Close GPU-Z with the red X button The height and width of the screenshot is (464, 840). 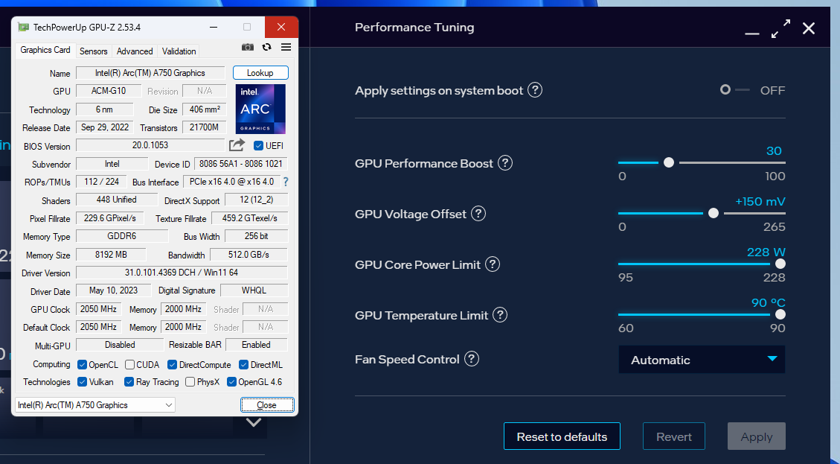point(281,27)
